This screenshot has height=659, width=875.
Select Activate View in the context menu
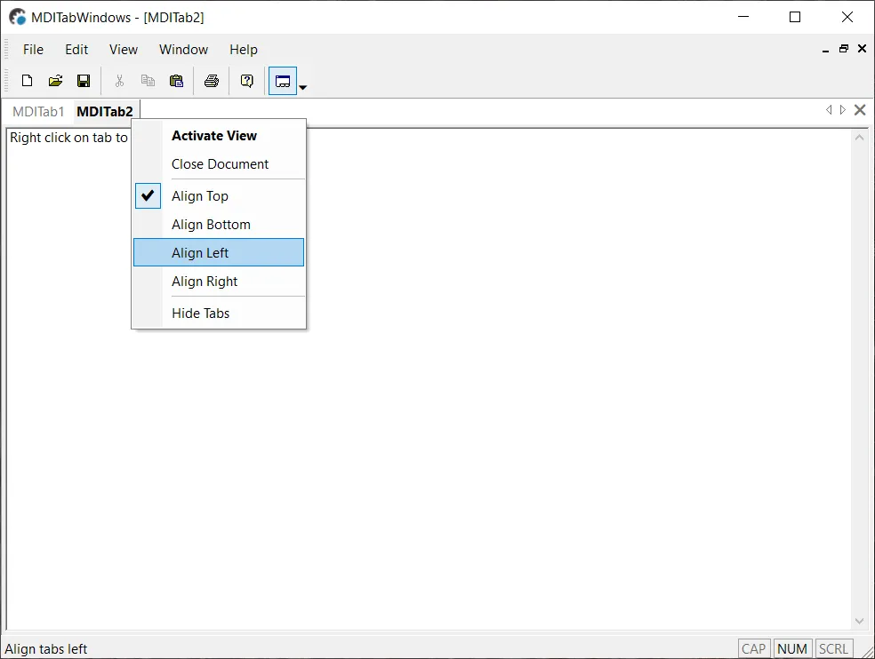coord(213,136)
